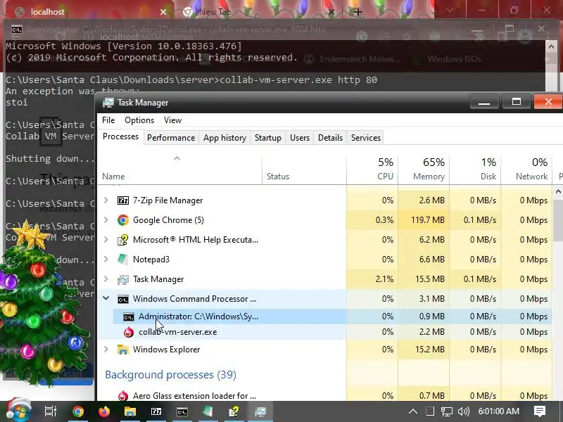Switch to HTML Help on the taskbar
Screen dimensions: 563x422
(x=234, y=411)
